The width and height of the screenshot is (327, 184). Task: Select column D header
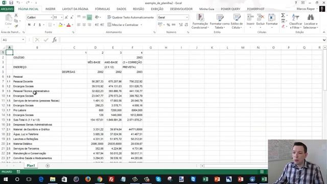pos(96,48)
